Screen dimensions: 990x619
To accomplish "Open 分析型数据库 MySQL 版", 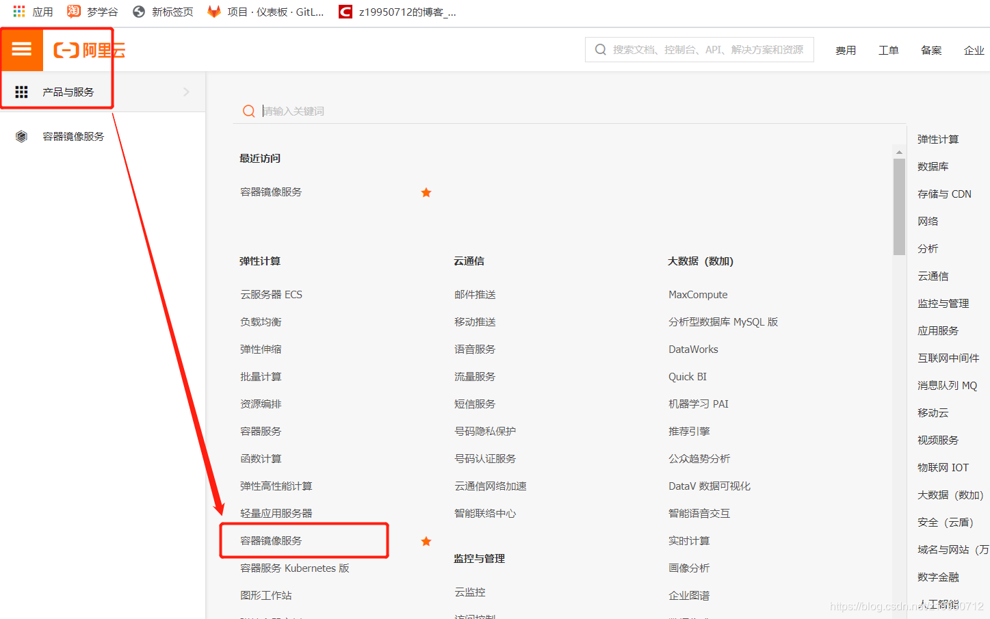I will [x=723, y=322].
